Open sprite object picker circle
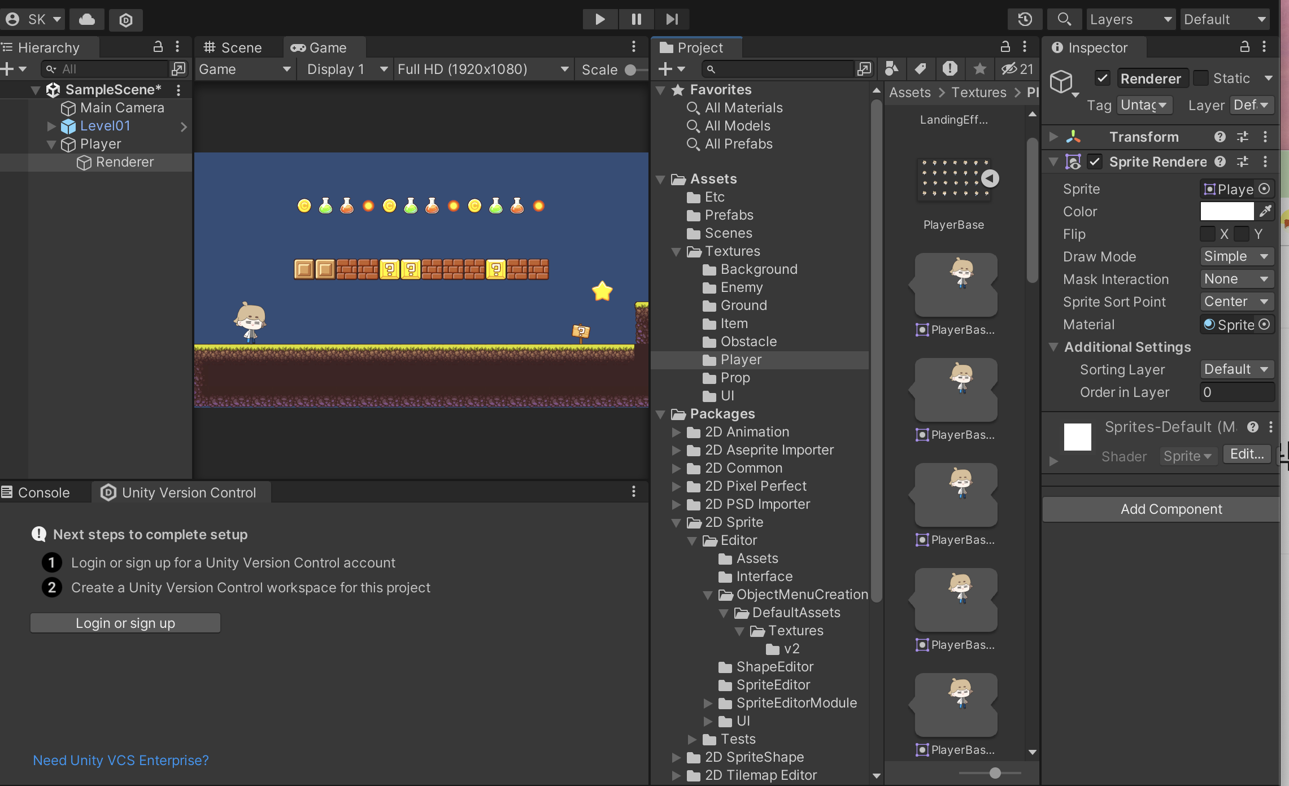 [x=1265, y=189]
